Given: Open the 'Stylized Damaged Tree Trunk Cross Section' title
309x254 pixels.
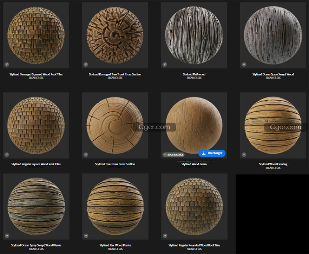Looking at the screenshot, I should 115,74.
